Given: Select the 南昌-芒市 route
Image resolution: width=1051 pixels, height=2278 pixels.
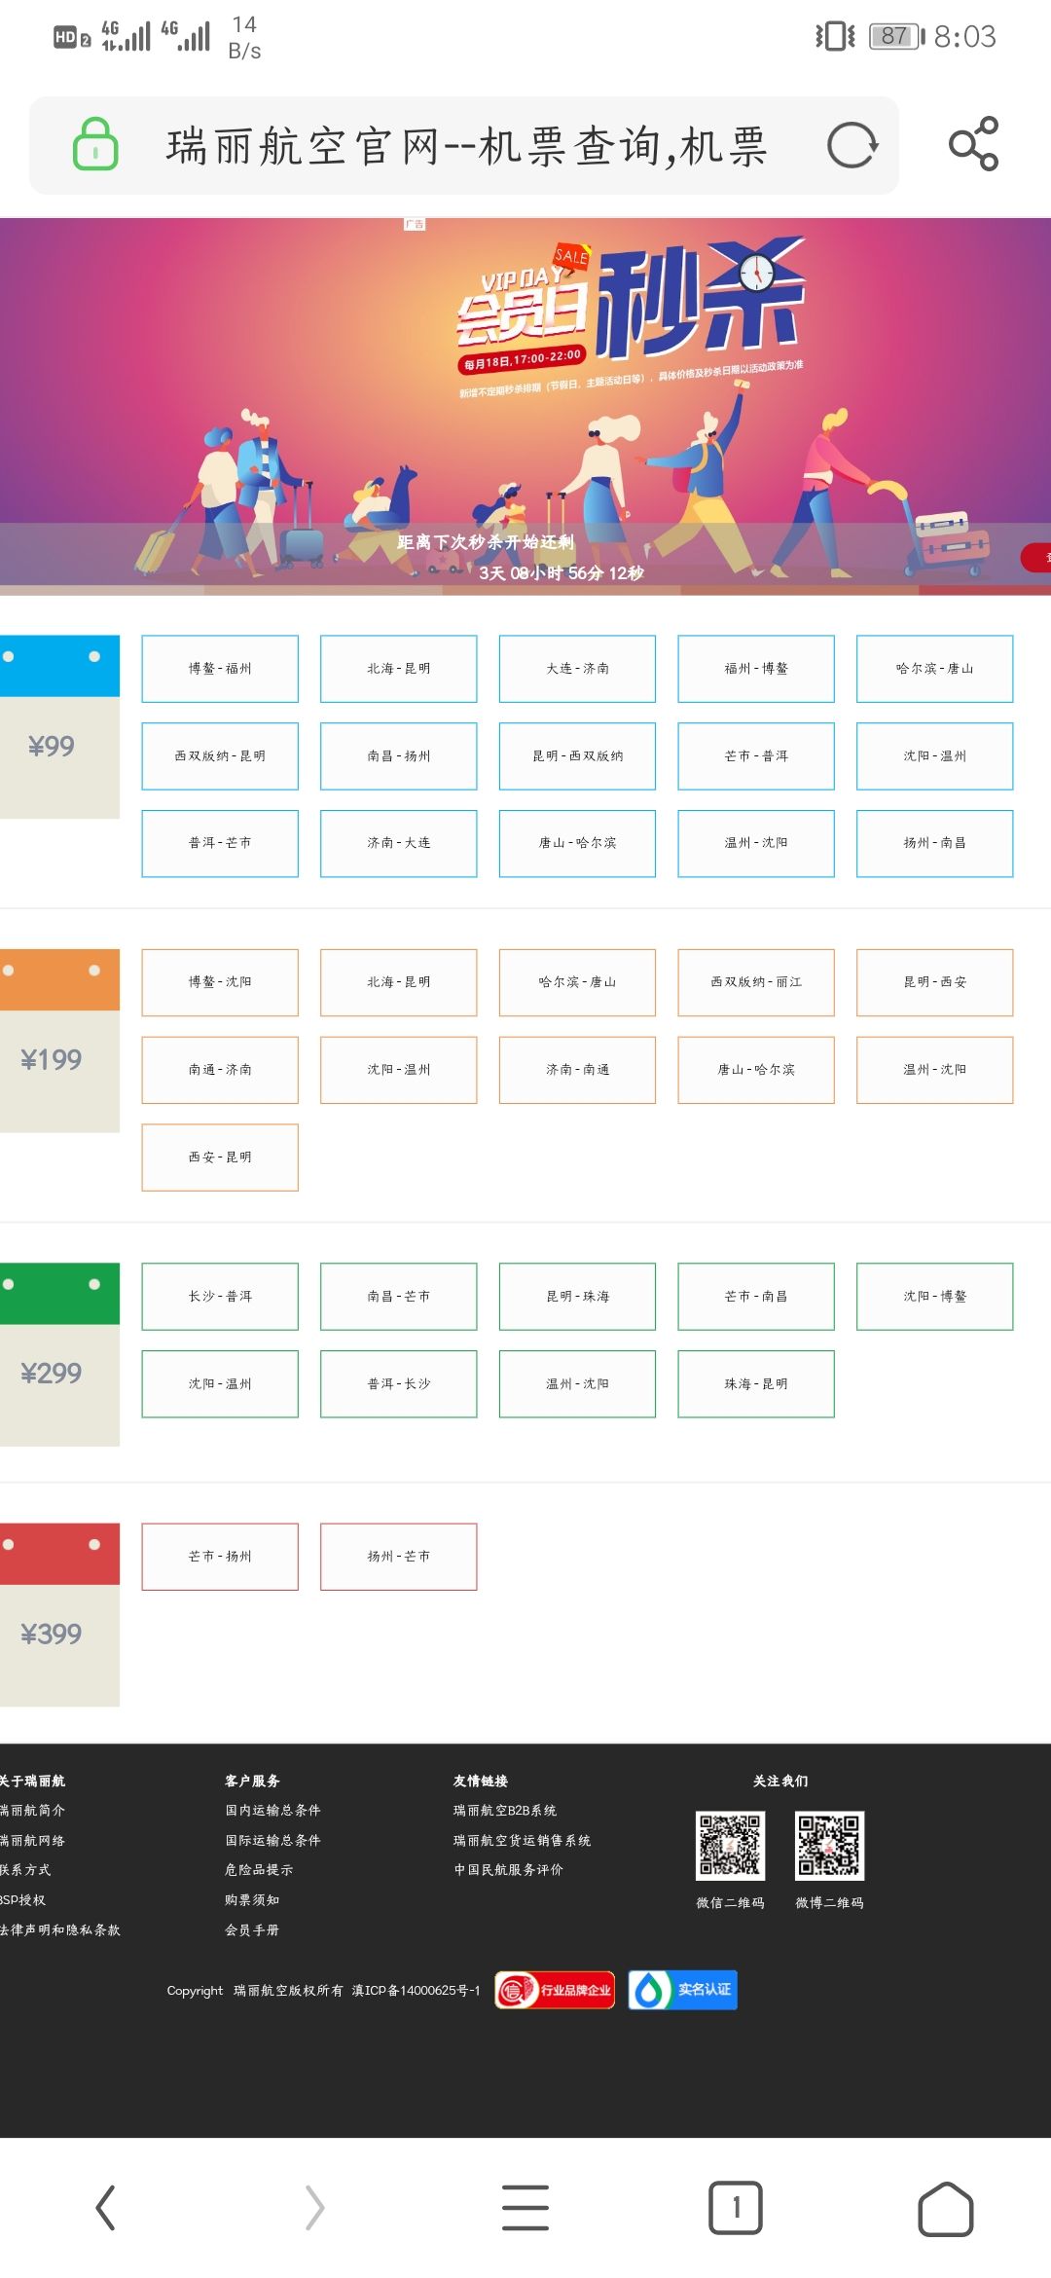Looking at the screenshot, I should (399, 1297).
